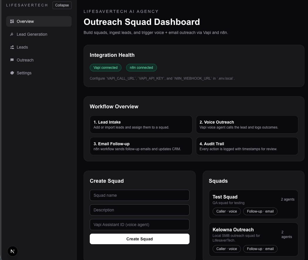
Task: Click the Settings gear icon
Action: click(x=12, y=73)
